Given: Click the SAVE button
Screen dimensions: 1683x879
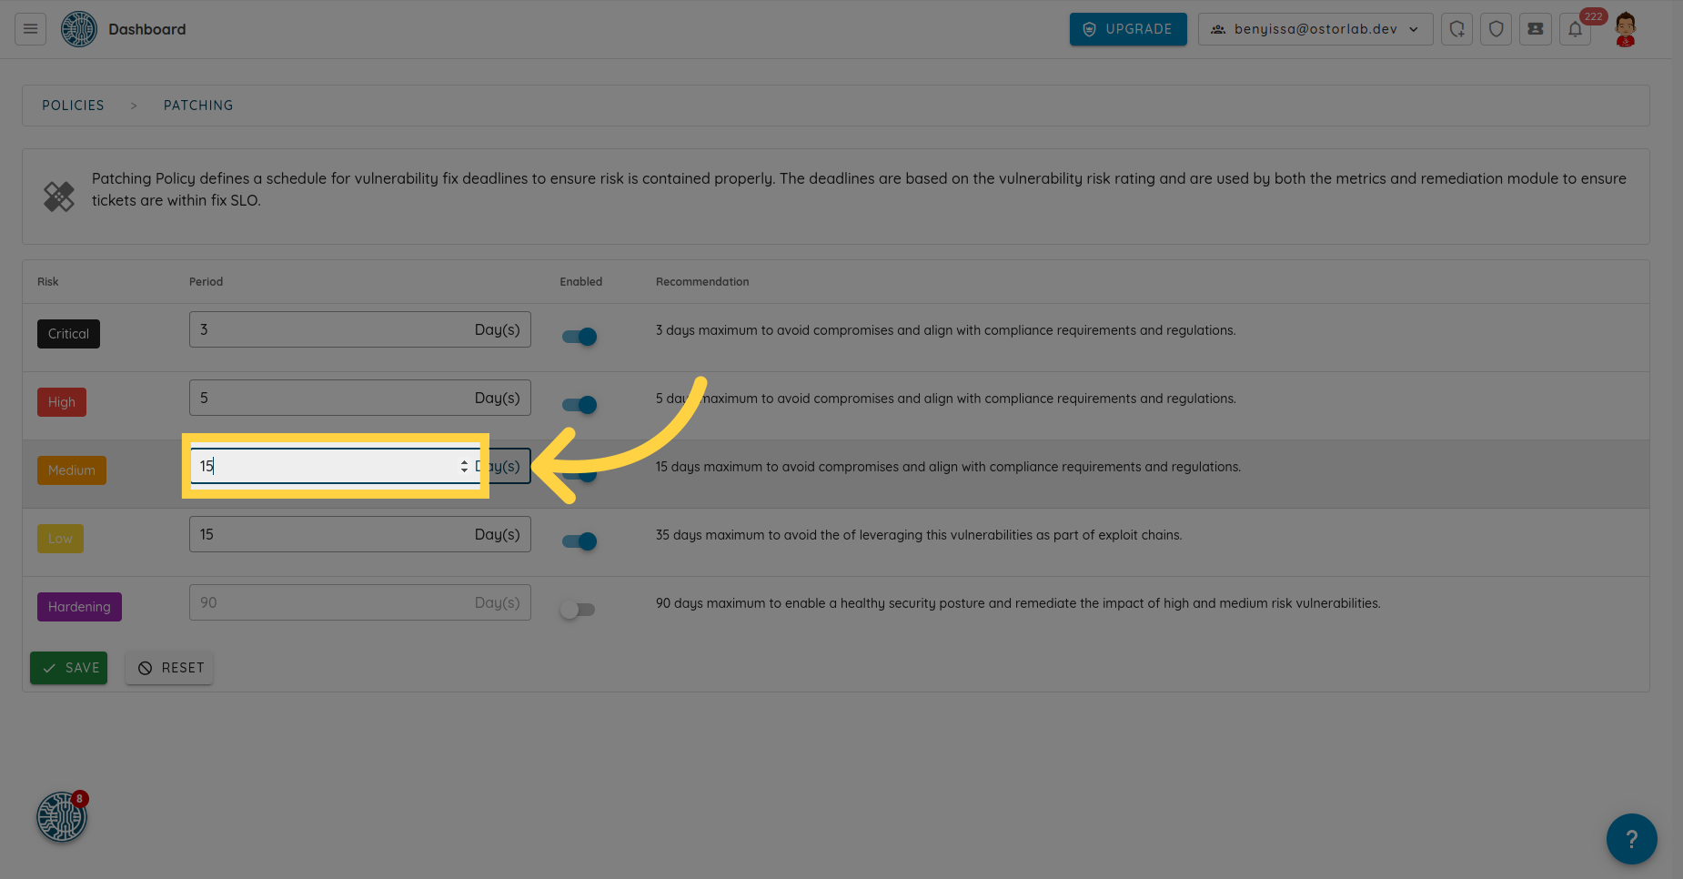Looking at the screenshot, I should (x=69, y=668).
